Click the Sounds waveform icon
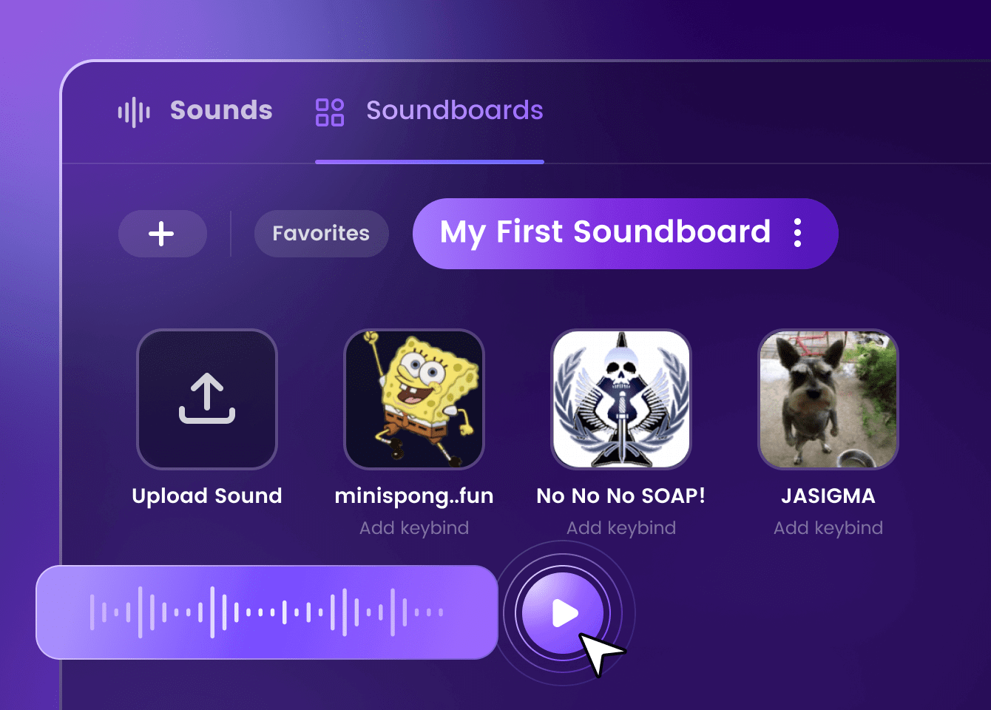The image size is (991, 710). tap(134, 112)
